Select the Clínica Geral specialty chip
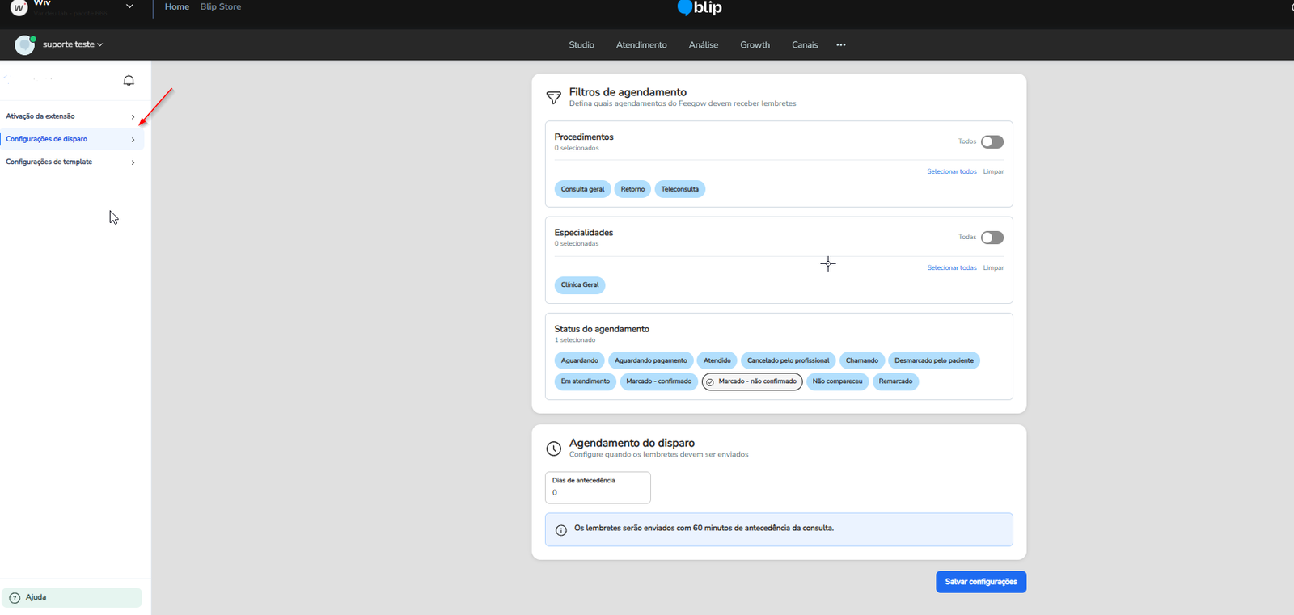Image resolution: width=1294 pixels, height=615 pixels. pos(580,285)
